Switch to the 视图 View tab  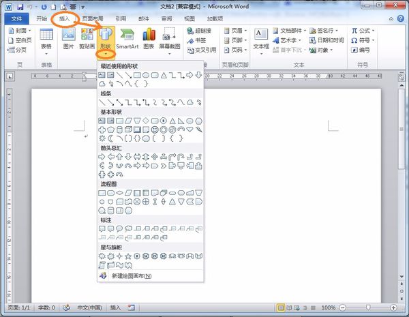(190, 18)
